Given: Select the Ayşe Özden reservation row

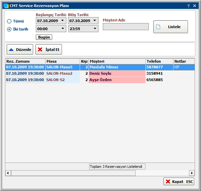Looking at the screenshot, I should pyautogui.click(x=100, y=80).
